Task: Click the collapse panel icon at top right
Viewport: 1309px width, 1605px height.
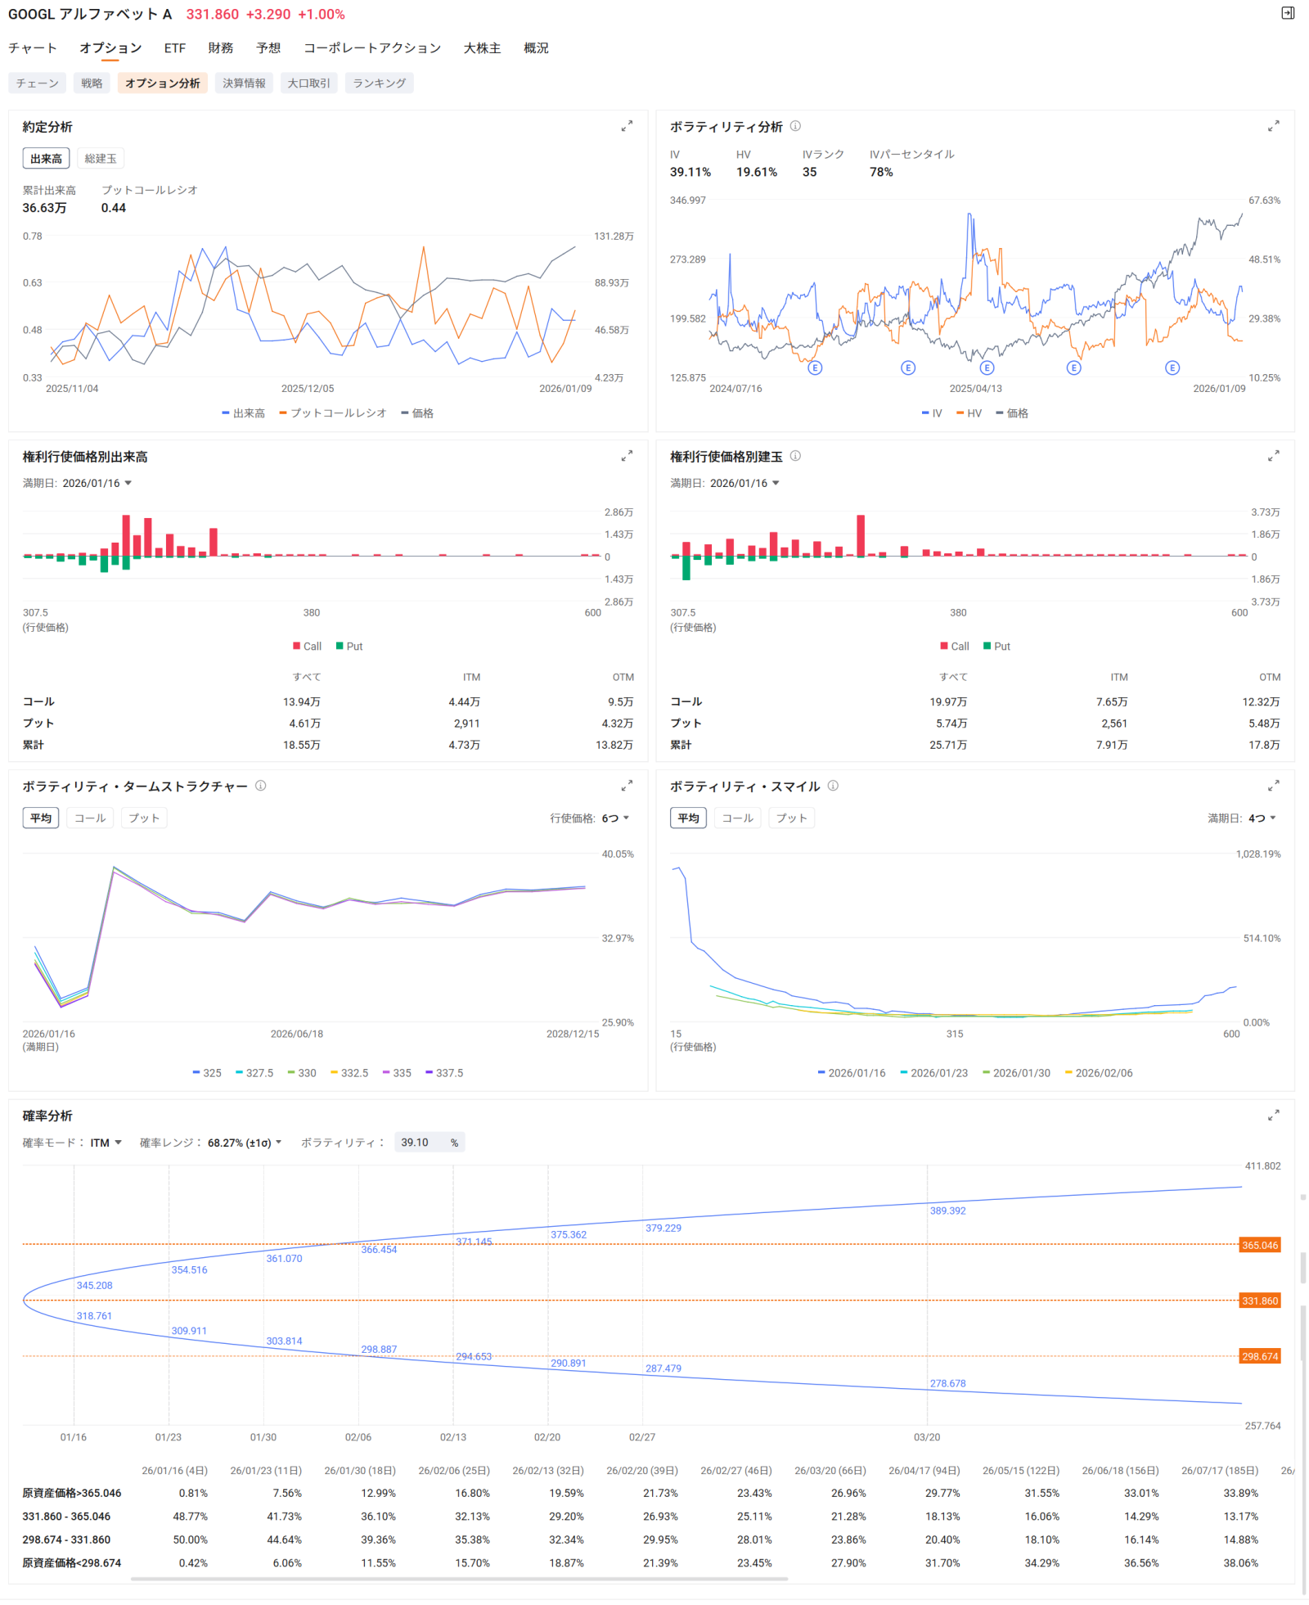Action: (x=1287, y=13)
